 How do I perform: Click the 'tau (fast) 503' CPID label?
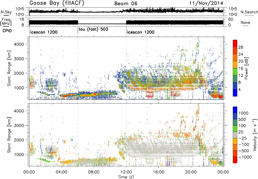point(93,29)
